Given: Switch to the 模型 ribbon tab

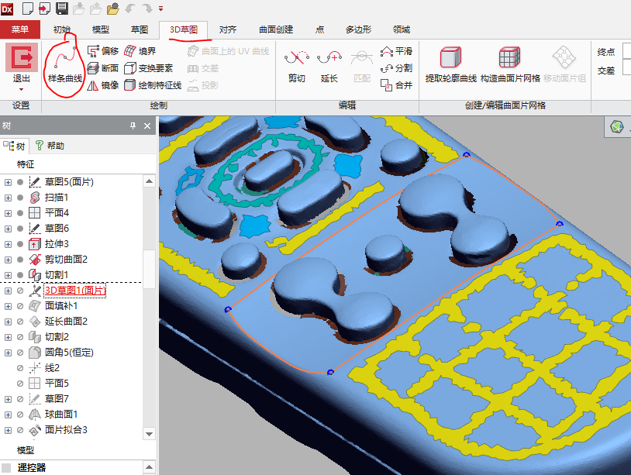Looking at the screenshot, I should coord(101,30).
